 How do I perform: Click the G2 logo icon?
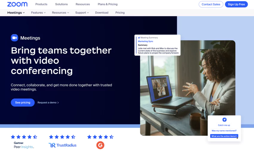100,145
